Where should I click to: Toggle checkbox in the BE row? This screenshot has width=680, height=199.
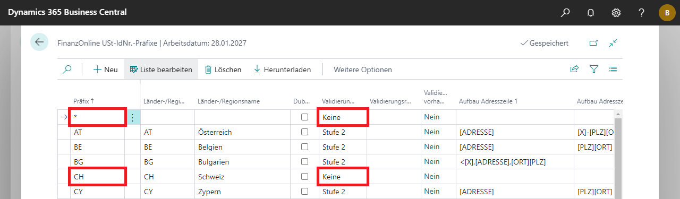point(304,147)
